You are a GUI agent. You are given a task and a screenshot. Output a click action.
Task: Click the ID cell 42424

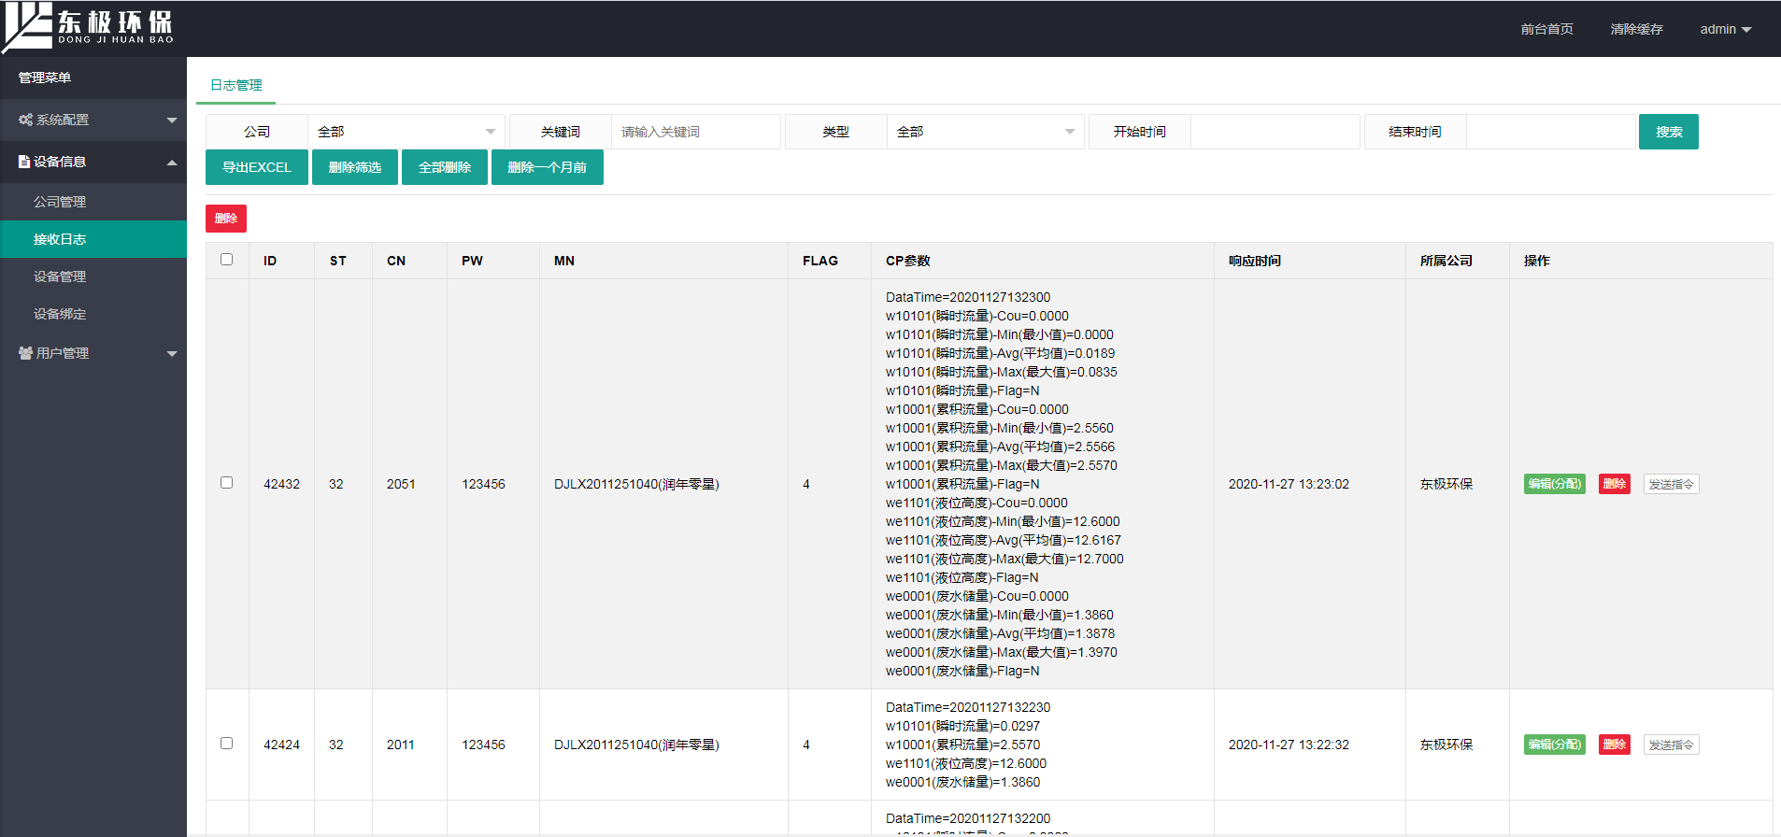281,745
